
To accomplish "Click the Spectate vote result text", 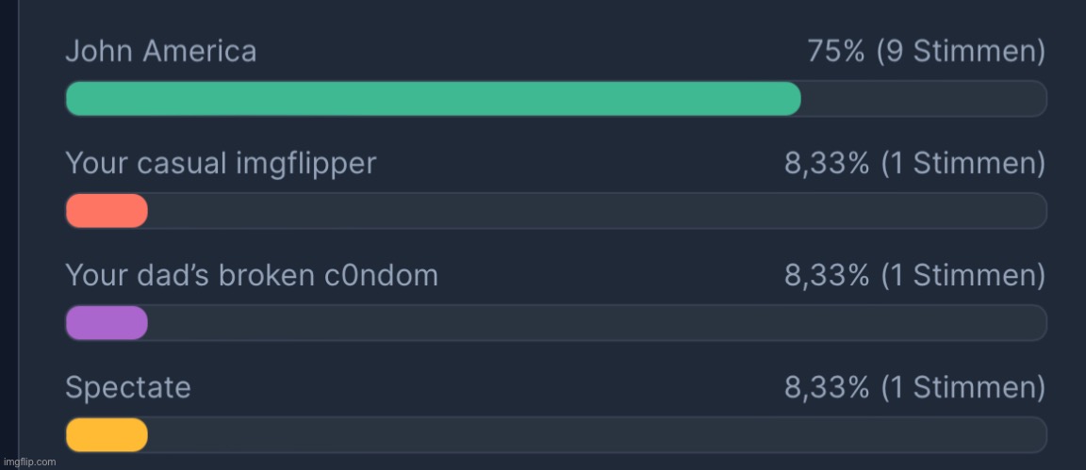I will 914,387.
